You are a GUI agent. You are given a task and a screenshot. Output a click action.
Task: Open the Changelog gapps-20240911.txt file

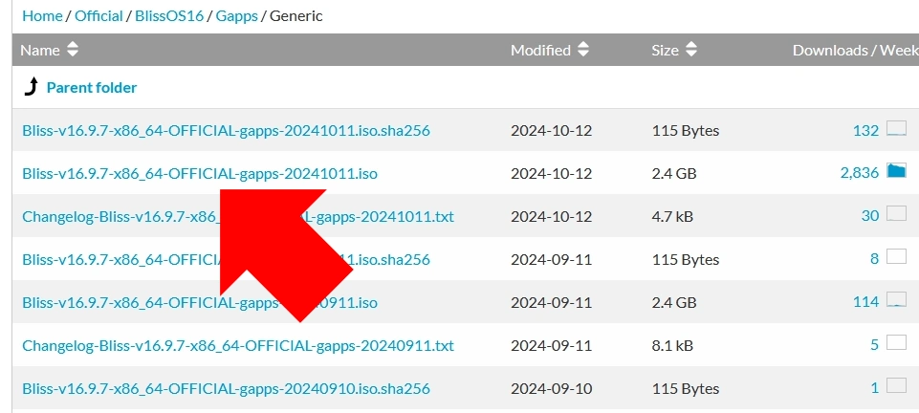click(x=238, y=345)
